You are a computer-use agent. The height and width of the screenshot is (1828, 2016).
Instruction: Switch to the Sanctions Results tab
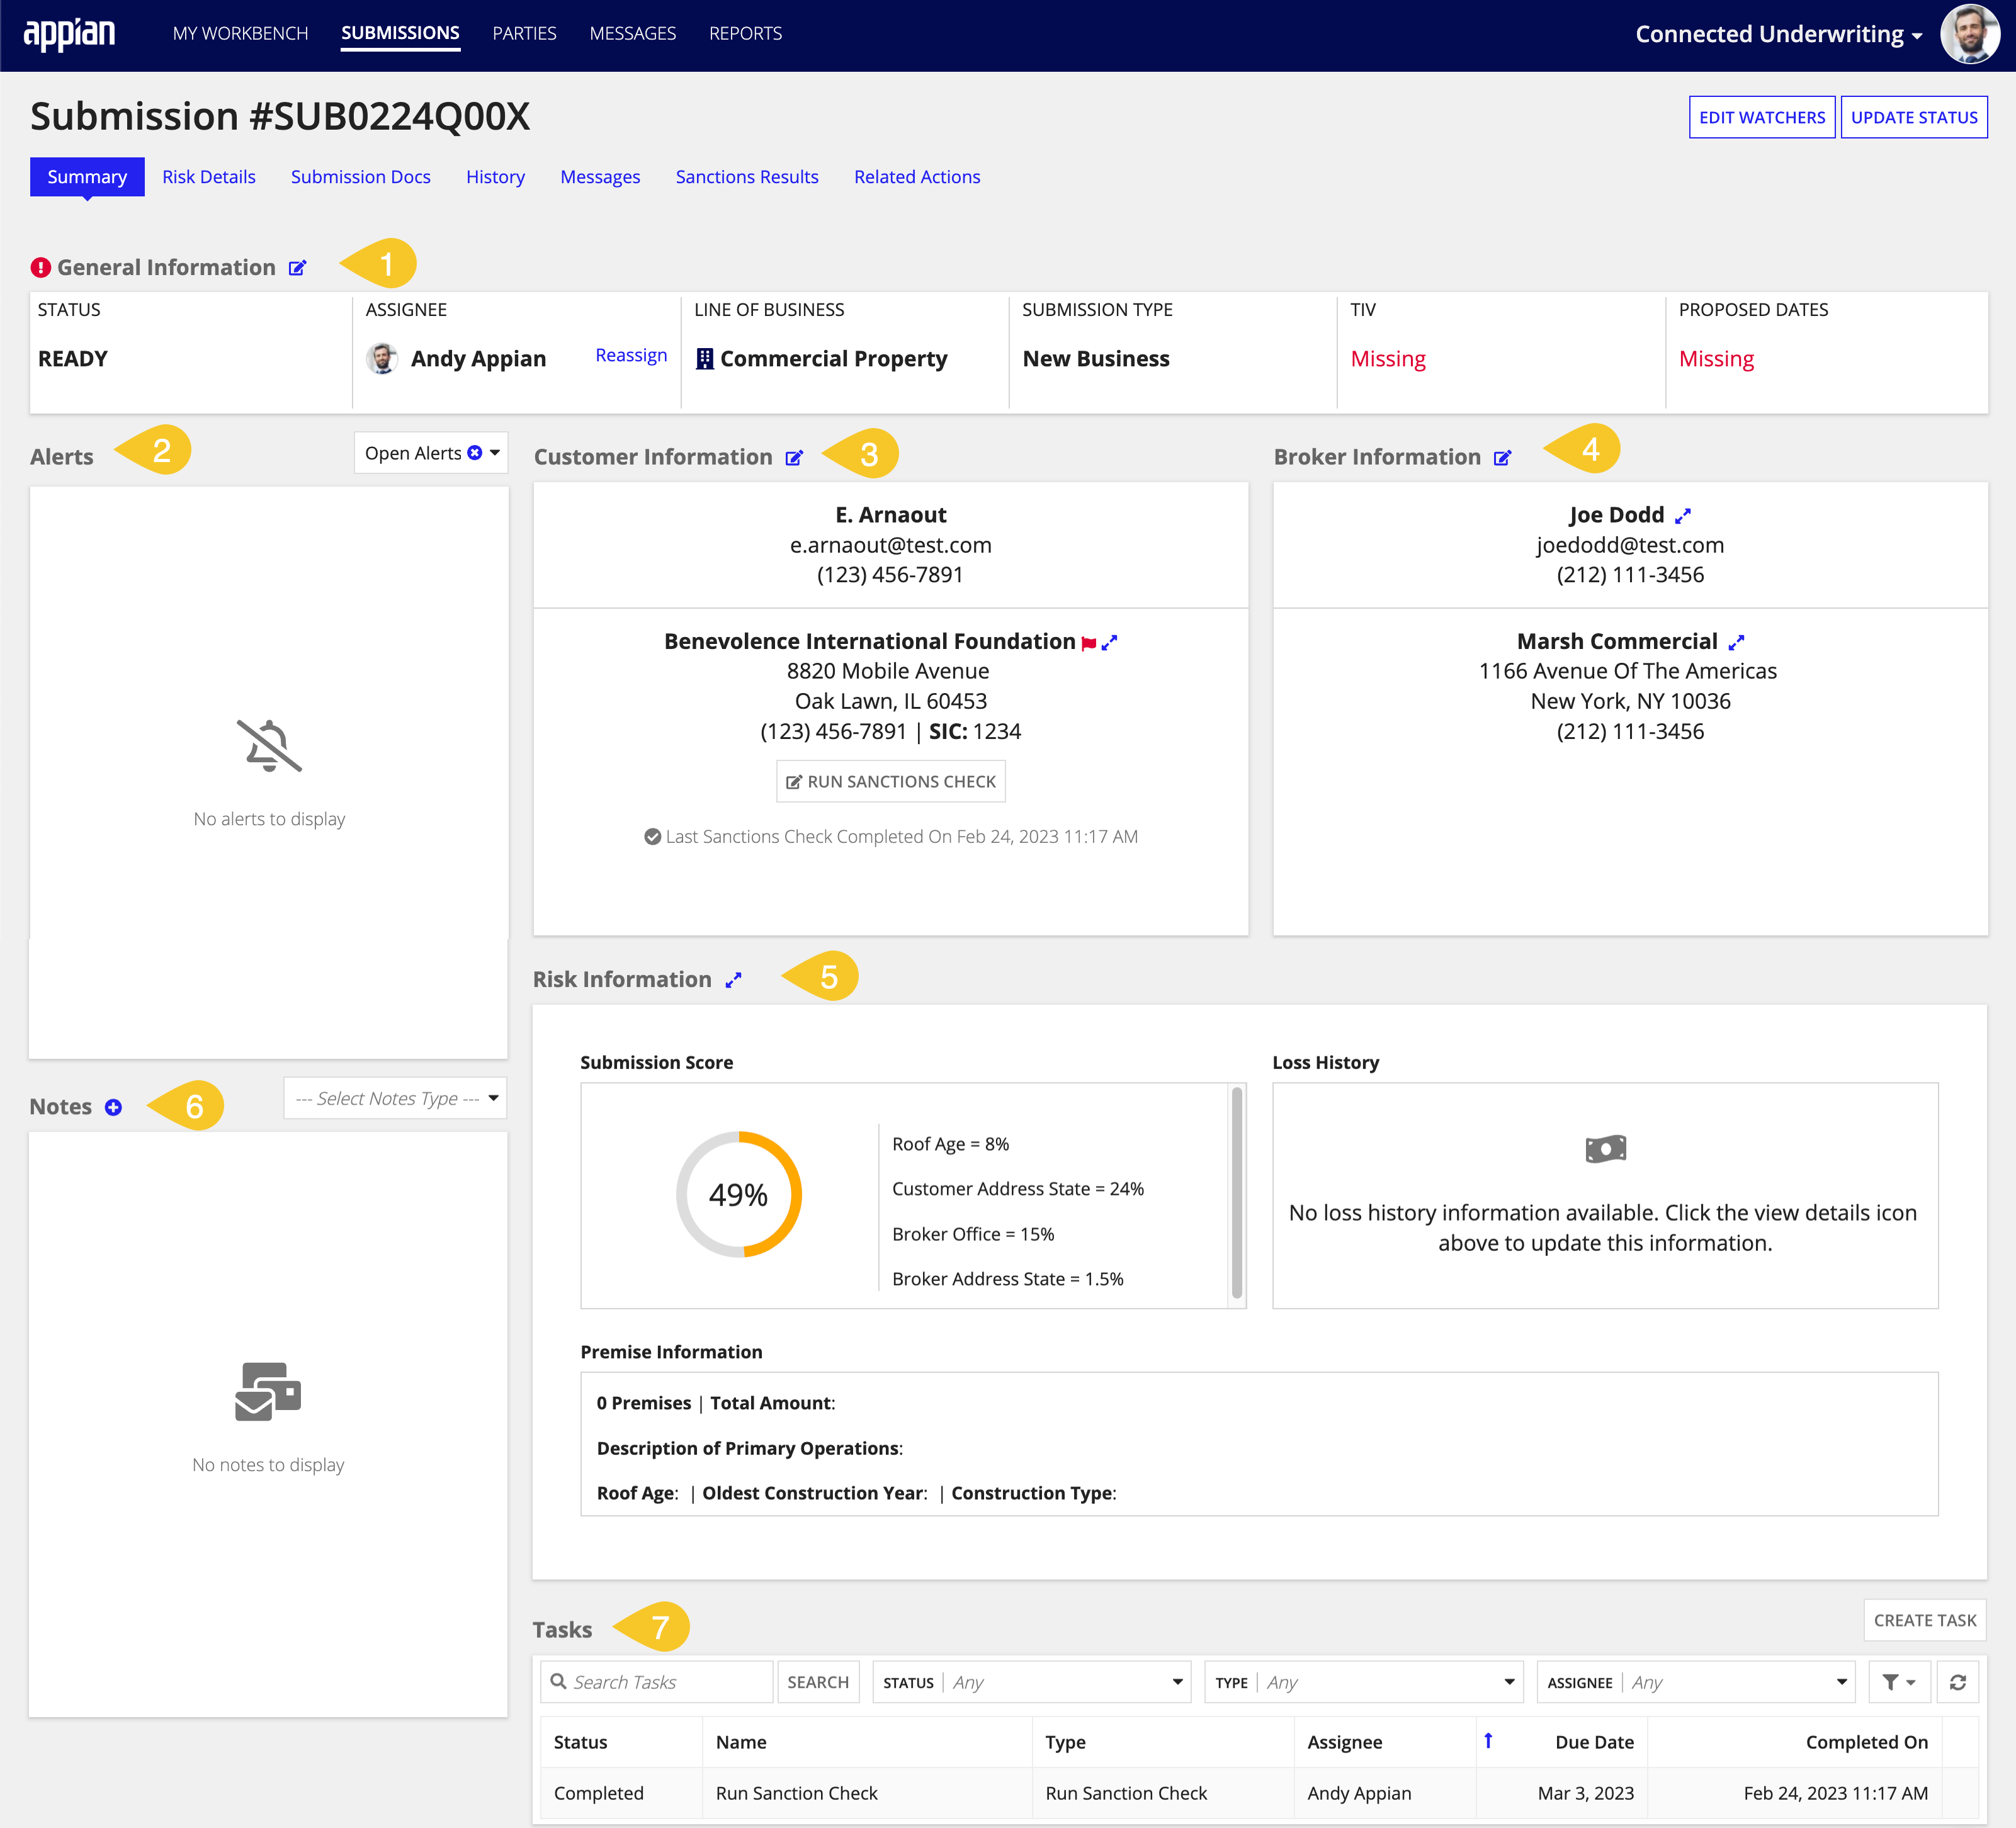[746, 176]
